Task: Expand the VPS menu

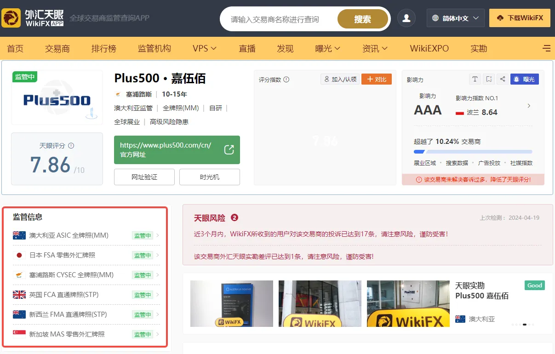Action: (x=205, y=48)
